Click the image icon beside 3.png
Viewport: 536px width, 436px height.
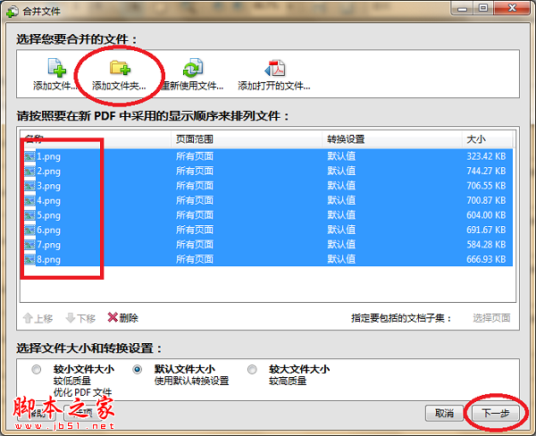29,186
